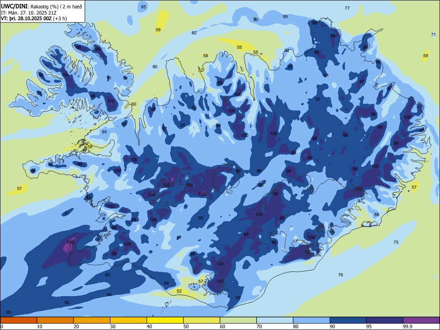Image resolution: width=440 pixels, height=330 pixels.
Task: Click the pale yellow 50–60 legend swatch
Action: pos(202,320)
